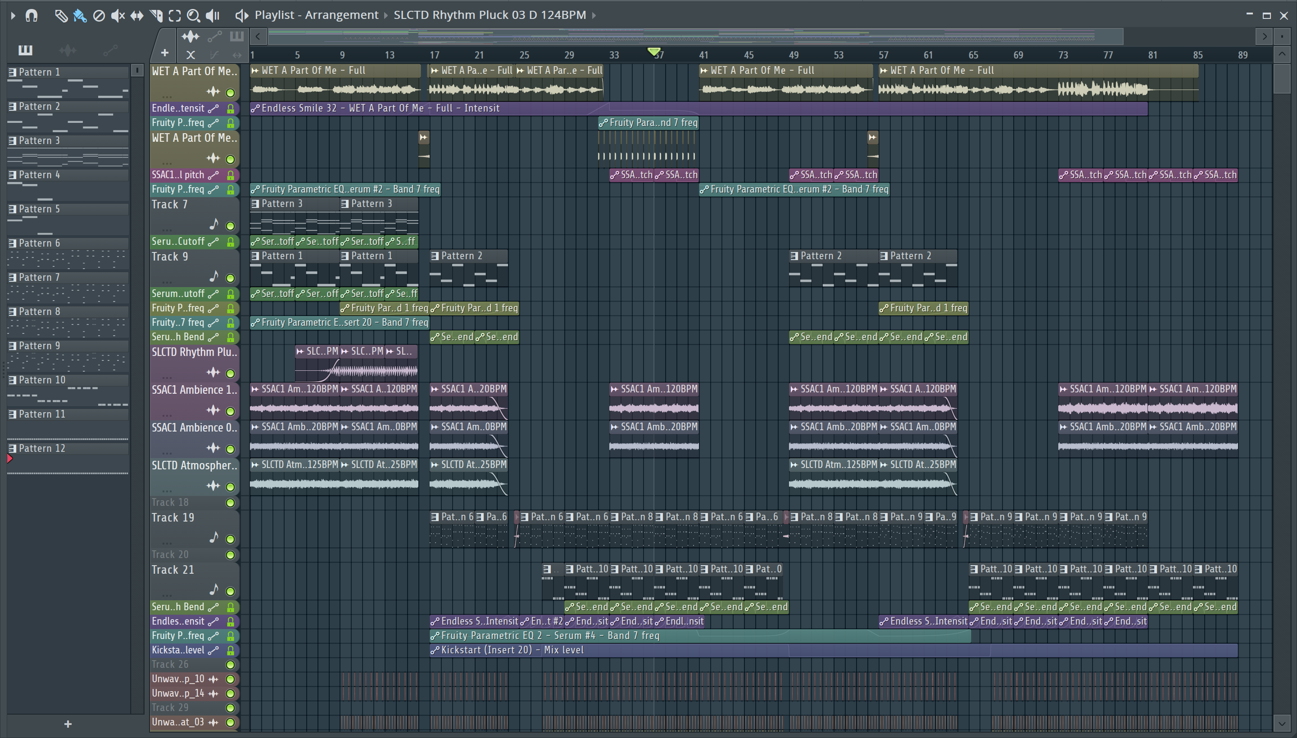1297x738 pixels.
Task: Click the song position playhead marker
Action: point(654,51)
